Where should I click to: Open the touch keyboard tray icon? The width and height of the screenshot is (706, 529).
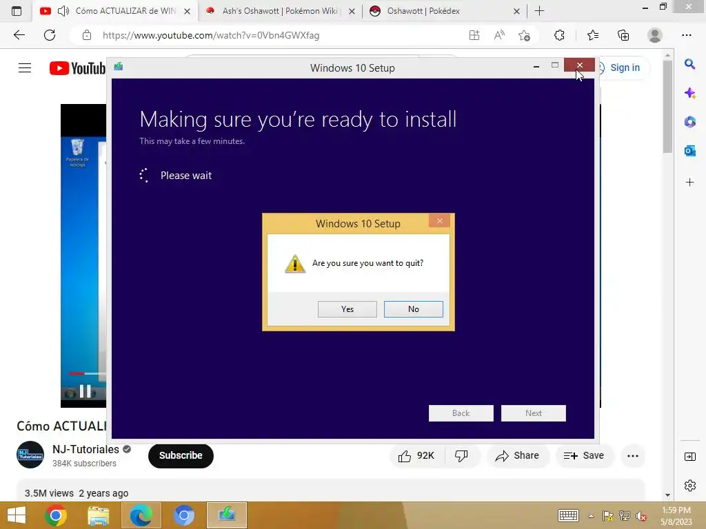click(x=568, y=515)
